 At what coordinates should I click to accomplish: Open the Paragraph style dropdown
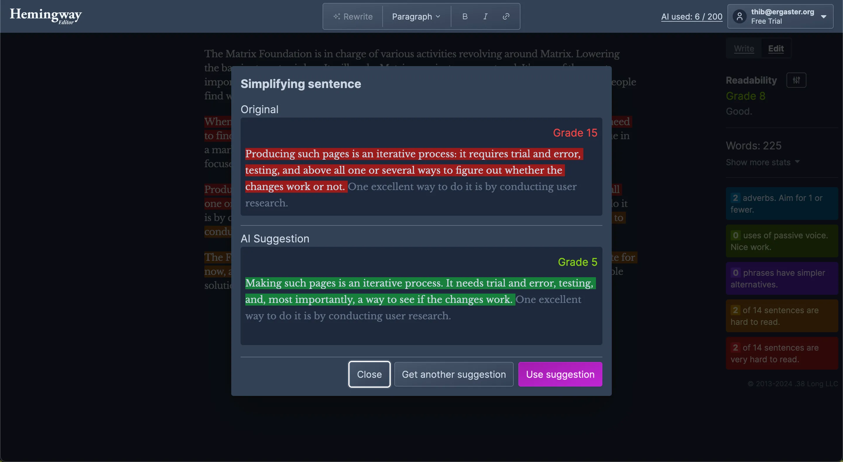pos(416,16)
